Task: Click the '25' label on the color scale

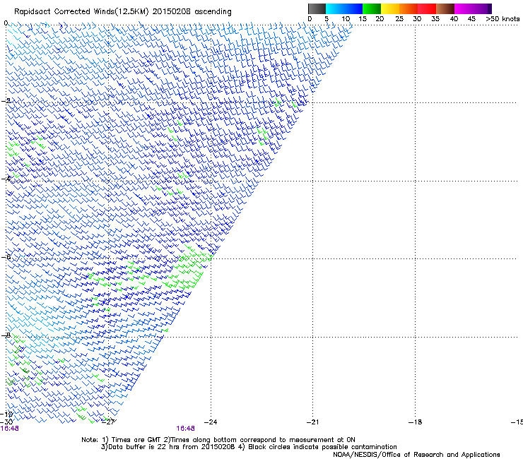Action: (x=399, y=18)
